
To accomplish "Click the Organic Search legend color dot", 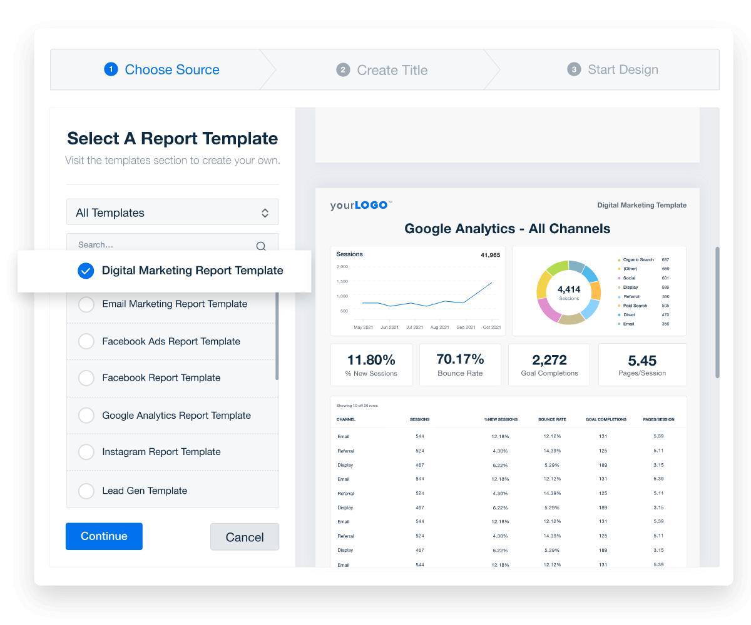I will pyautogui.click(x=619, y=259).
